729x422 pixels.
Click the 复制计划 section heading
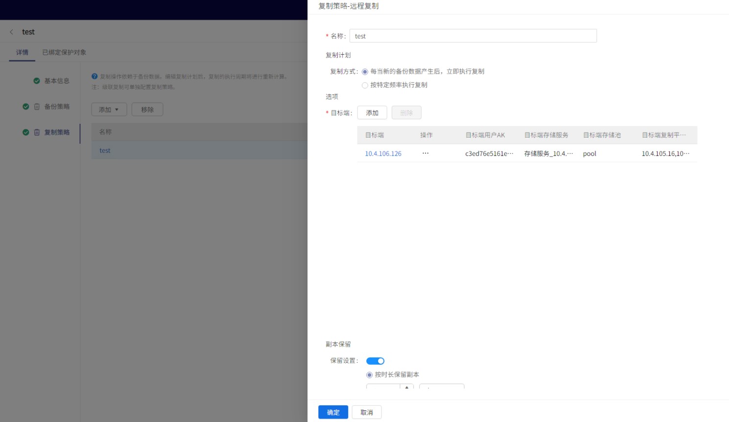[338, 55]
